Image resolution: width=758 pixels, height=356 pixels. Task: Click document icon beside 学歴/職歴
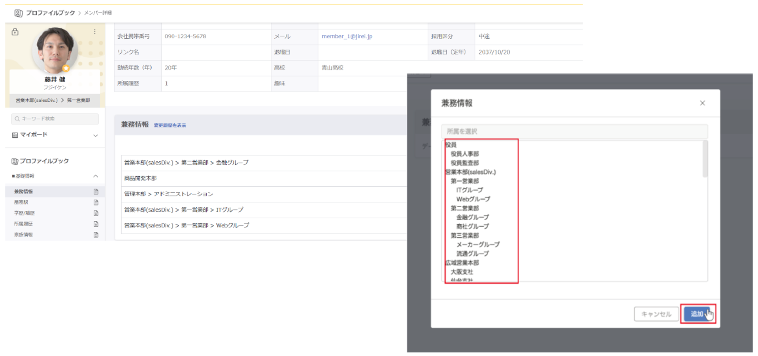[96, 213]
